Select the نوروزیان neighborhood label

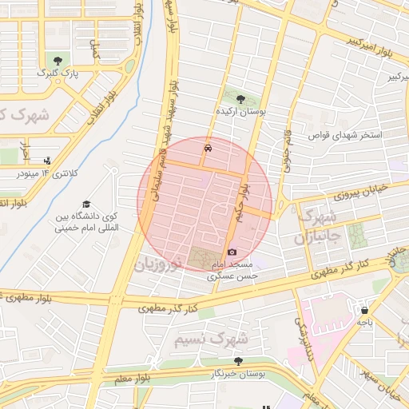pyautogui.click(x=157, y=264)
